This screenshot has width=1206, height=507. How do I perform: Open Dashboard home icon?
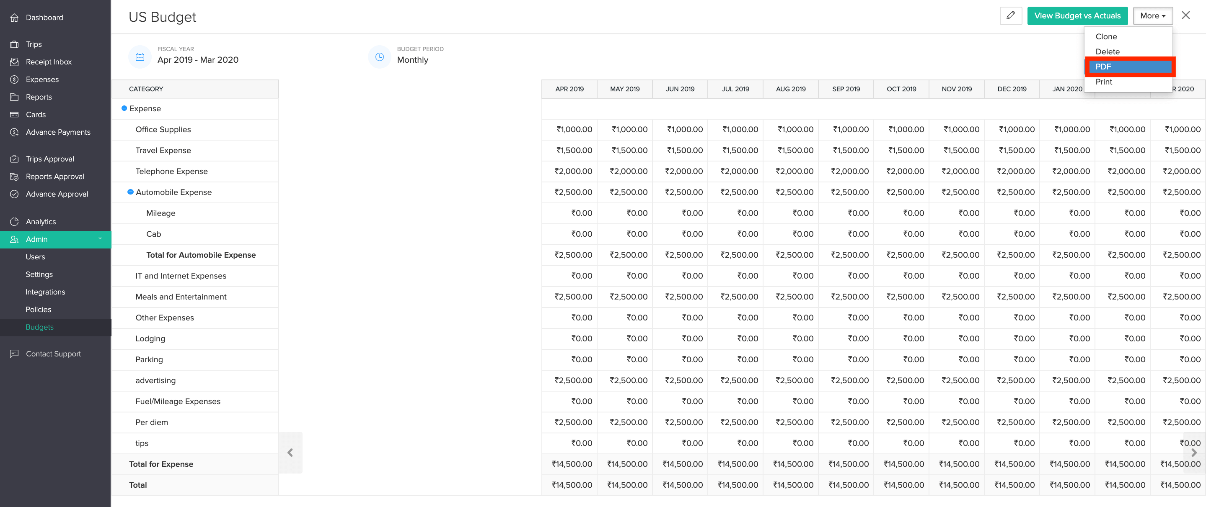click(15, 18)
